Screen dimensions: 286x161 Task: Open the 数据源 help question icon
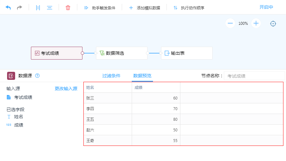pyautogui.click(x=37, y=76)
